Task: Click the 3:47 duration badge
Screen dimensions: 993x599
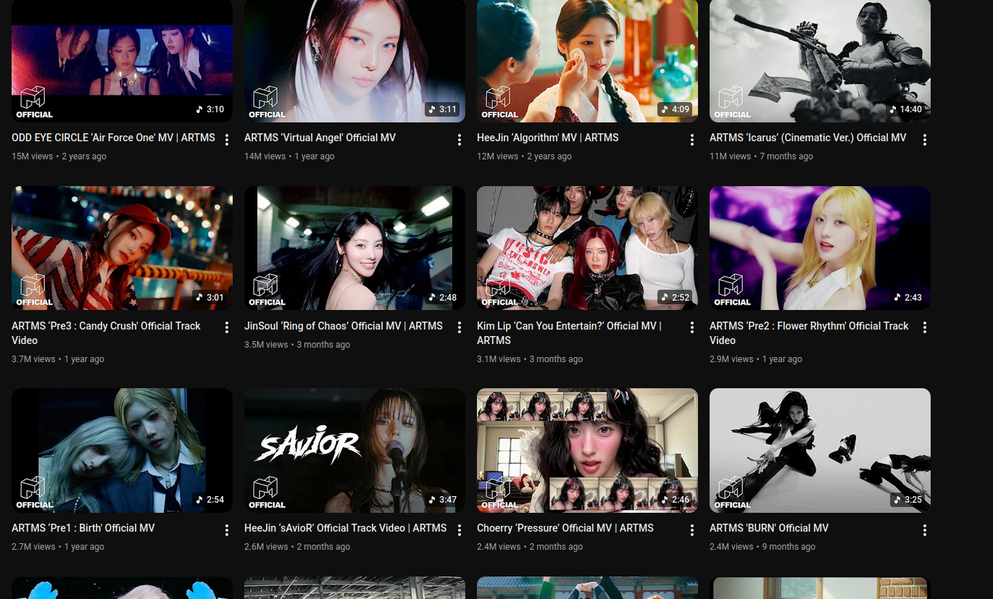Action: coord(443,500)
